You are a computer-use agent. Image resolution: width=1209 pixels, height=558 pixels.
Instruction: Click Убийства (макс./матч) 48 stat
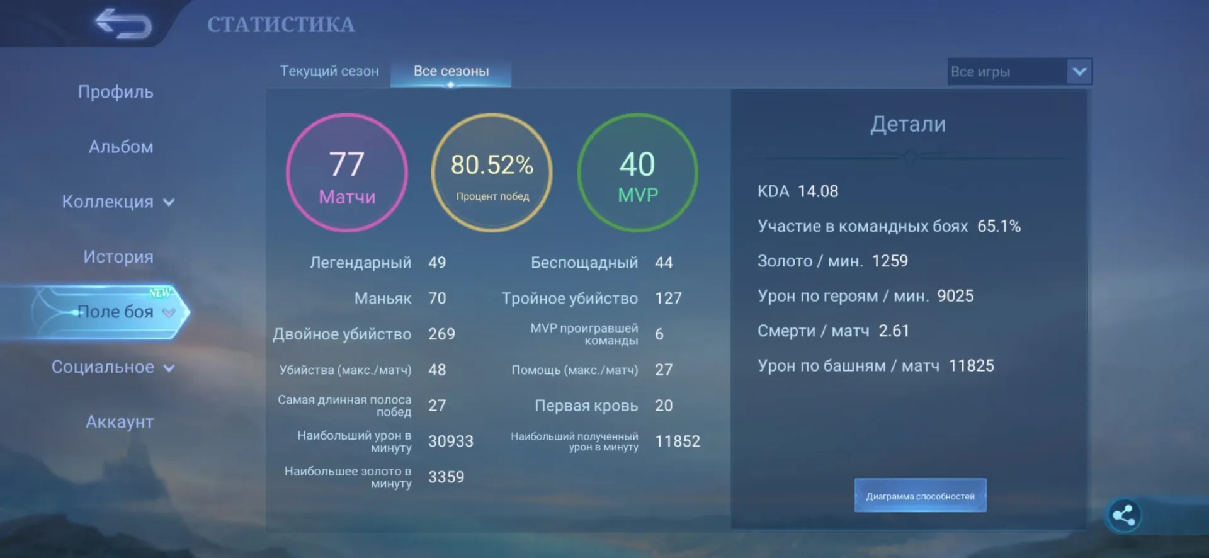click(x=363, y=370)
